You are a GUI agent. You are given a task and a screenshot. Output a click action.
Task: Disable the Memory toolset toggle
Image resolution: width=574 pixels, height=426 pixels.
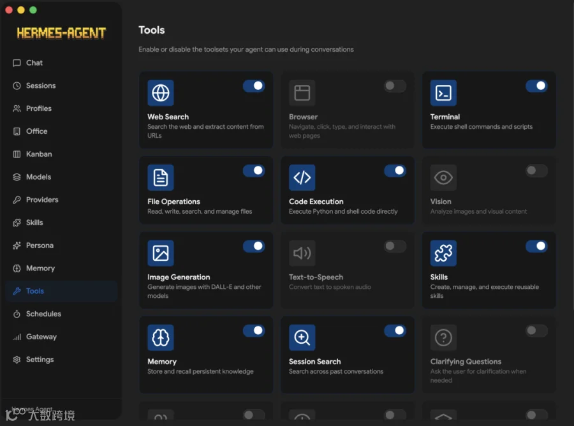pos(254,331)
